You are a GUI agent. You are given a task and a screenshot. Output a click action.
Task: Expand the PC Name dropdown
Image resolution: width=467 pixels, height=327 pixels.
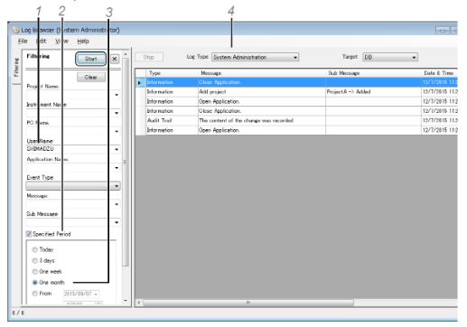[117, 132]
